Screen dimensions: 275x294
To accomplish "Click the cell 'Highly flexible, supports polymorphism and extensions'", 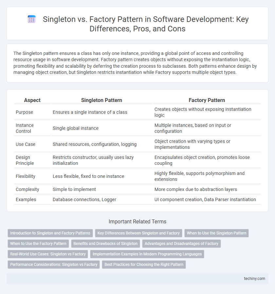I will 207,176.
